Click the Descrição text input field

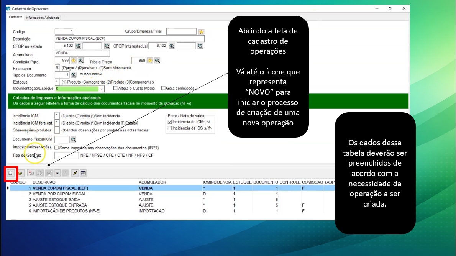(x=130, y=39)
